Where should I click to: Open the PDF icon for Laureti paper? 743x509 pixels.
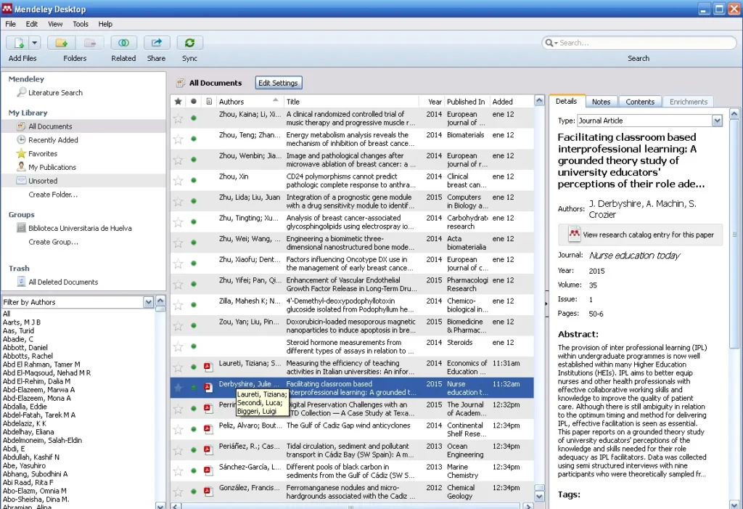click(208, 367)
